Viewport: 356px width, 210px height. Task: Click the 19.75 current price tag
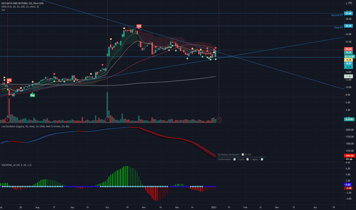pyautogui.click(x=348, y=53)
